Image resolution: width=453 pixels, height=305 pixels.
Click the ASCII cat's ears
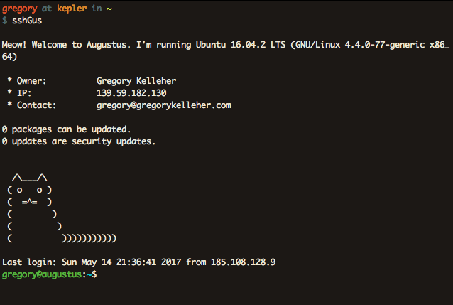[30, 178]
